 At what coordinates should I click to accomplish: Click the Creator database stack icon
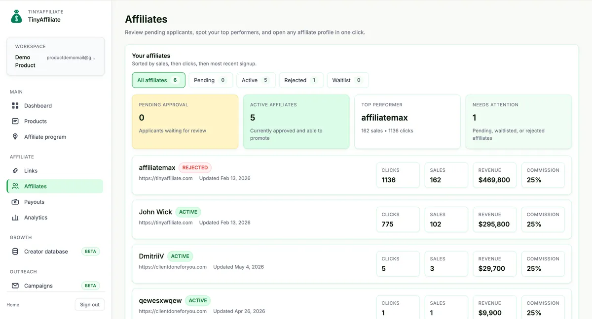coord(15,252)
